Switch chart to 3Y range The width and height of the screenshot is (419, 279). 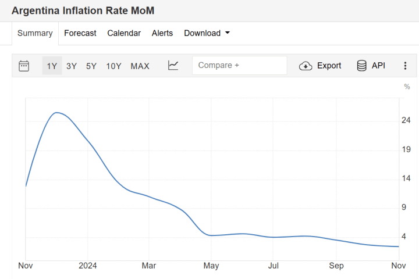tap(72, 66)
